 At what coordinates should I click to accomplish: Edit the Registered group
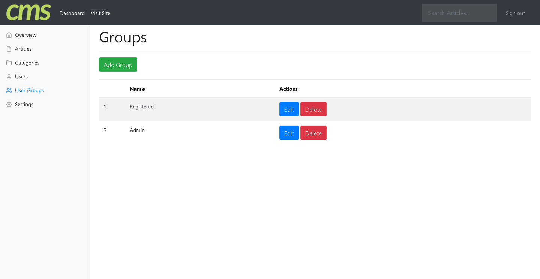tap(289, 109)
